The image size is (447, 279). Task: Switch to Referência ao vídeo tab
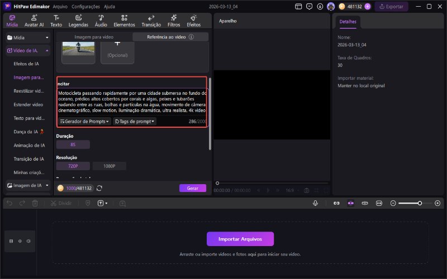pyautogui.click(x=170, y=37)
